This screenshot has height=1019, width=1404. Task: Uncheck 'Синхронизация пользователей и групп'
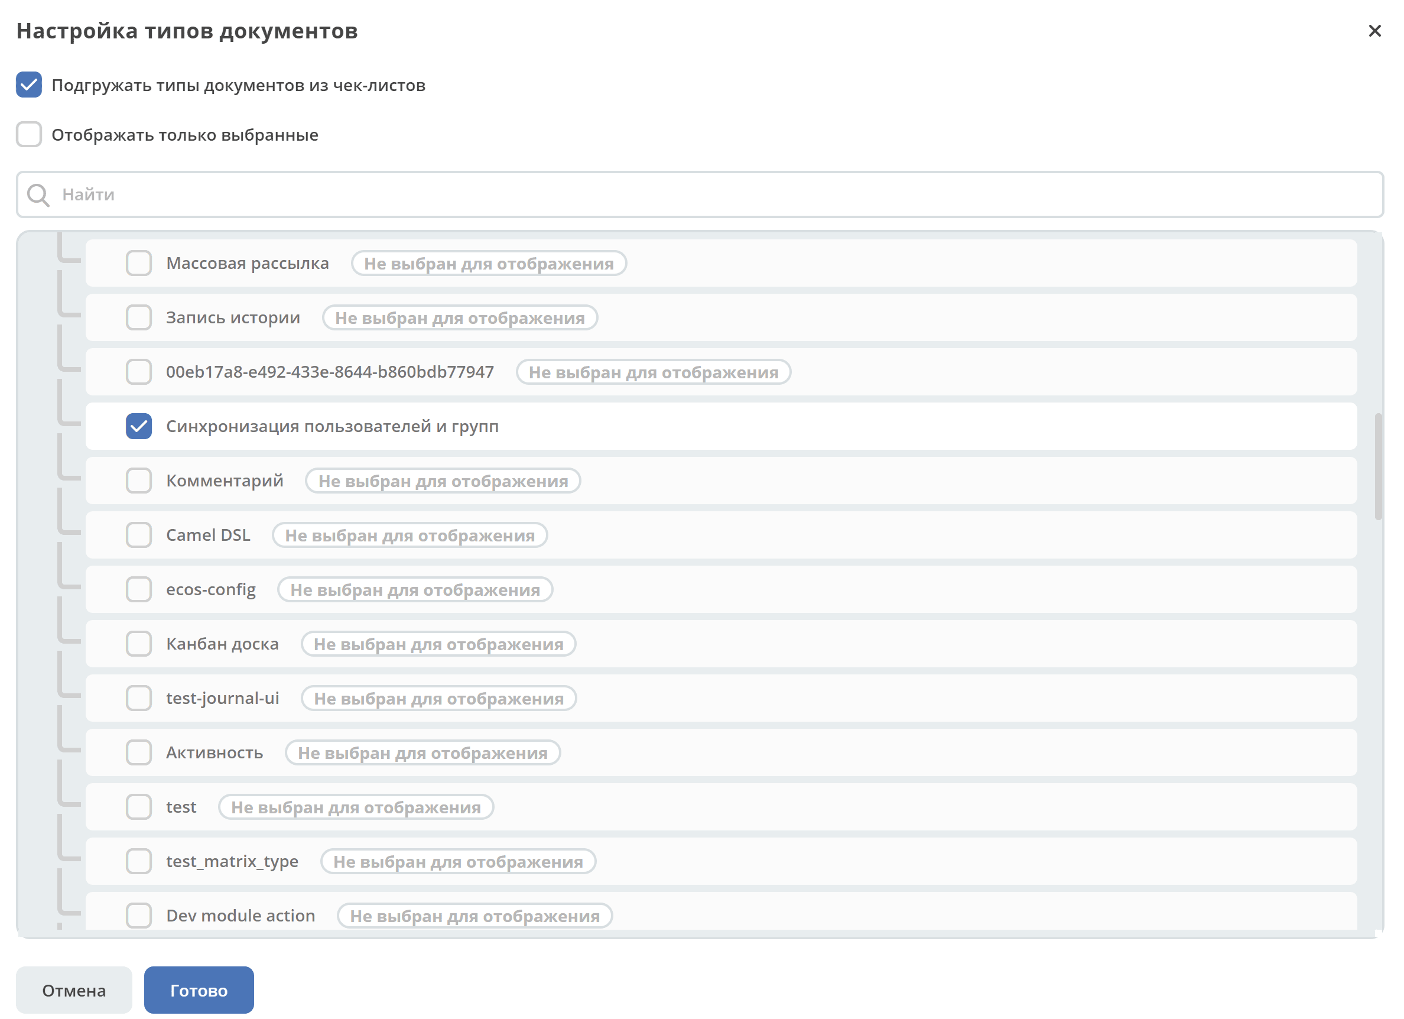click(x=139, y=427)
